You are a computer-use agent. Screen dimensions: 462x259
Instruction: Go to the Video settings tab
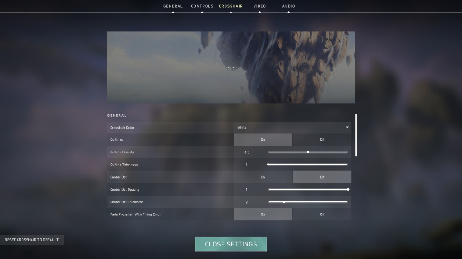[259, 6]
